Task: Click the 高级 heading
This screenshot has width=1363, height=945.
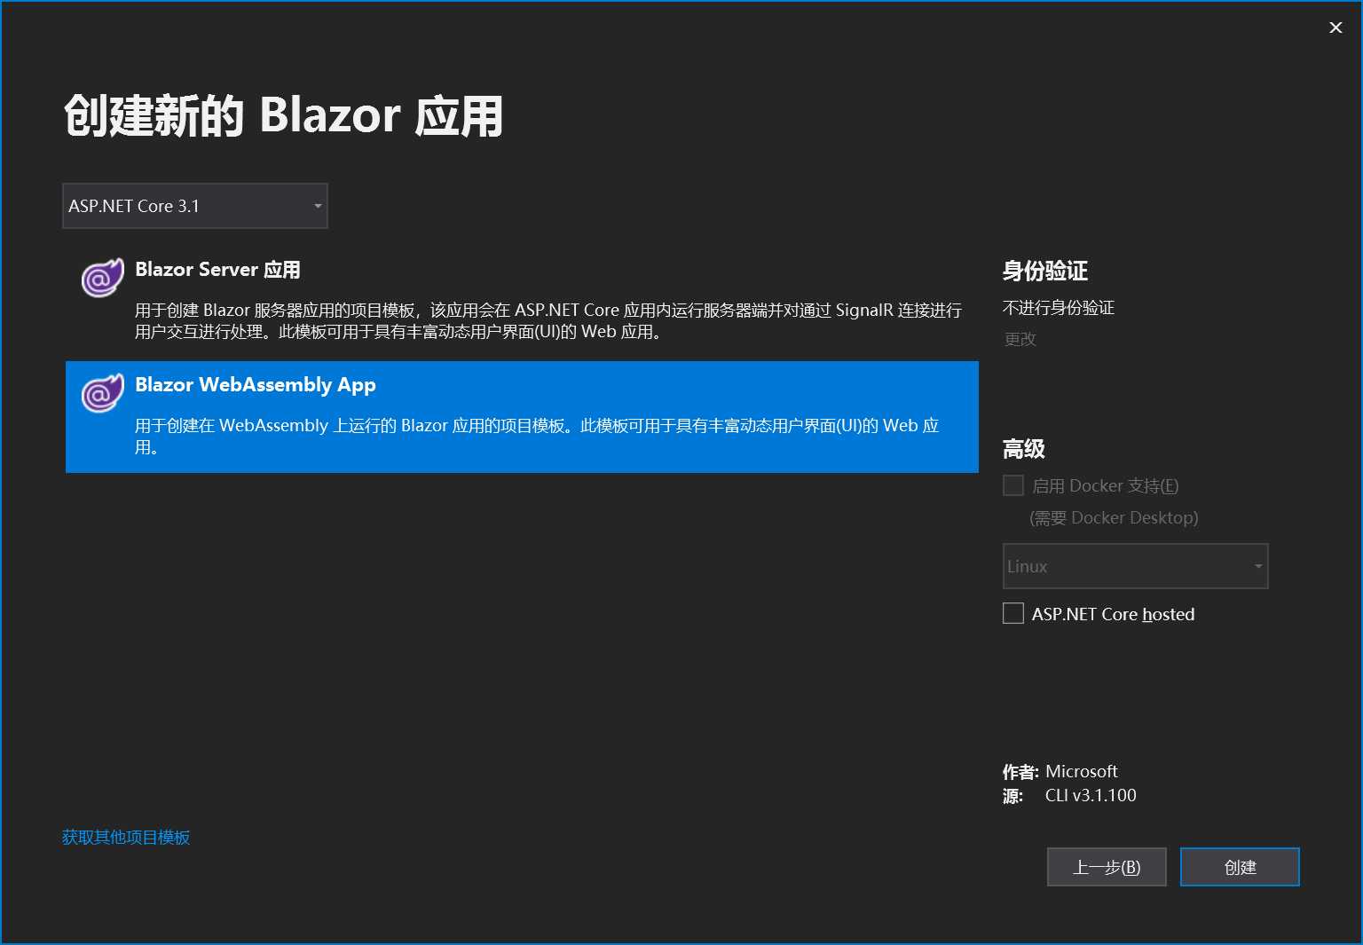Action: pyautogui.click(x=1024, y=449)
